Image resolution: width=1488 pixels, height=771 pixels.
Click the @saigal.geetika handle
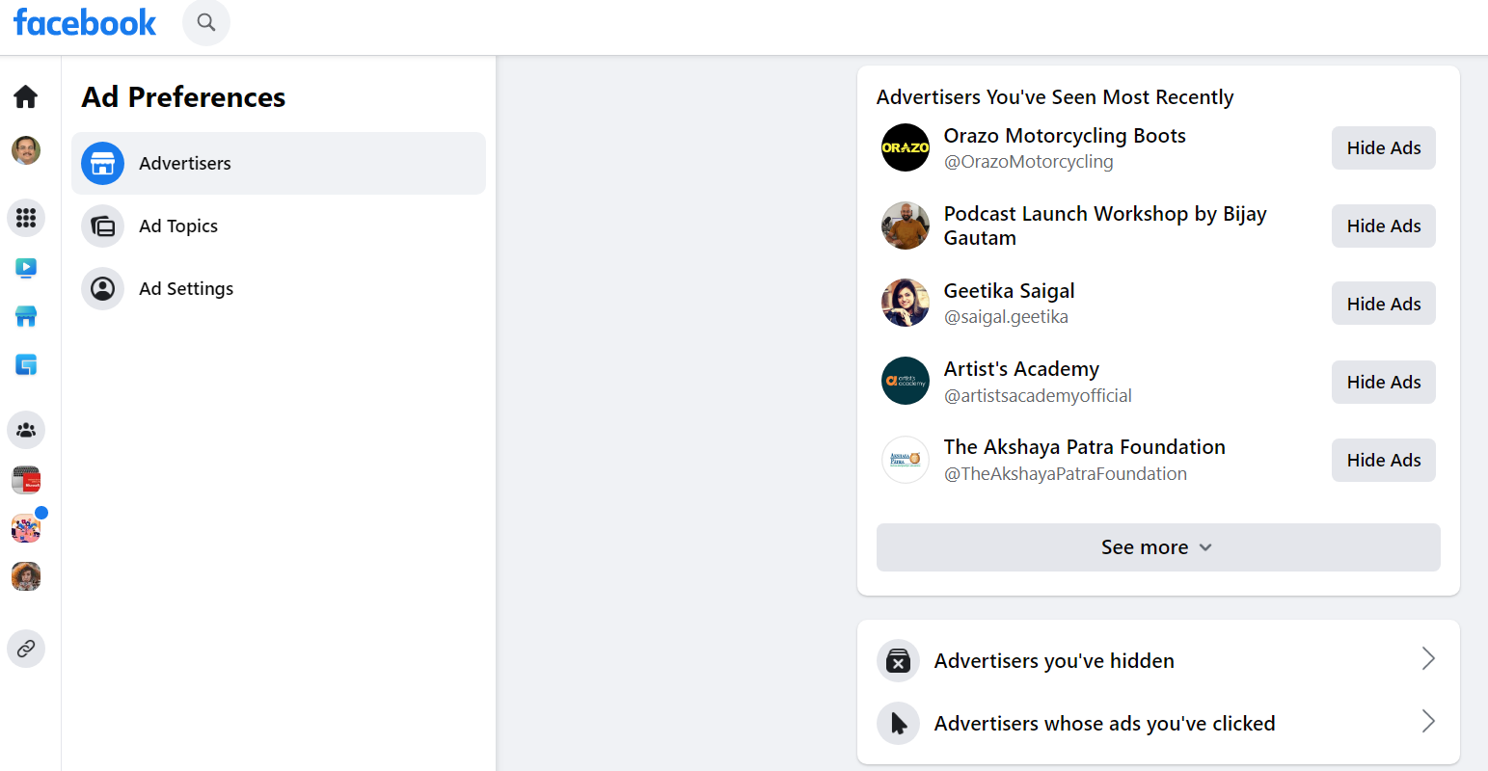[1006, 317]
